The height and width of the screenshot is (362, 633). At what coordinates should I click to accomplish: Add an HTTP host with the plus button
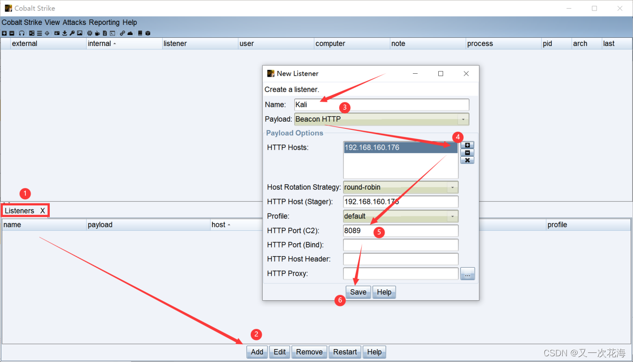pos(467,145)
